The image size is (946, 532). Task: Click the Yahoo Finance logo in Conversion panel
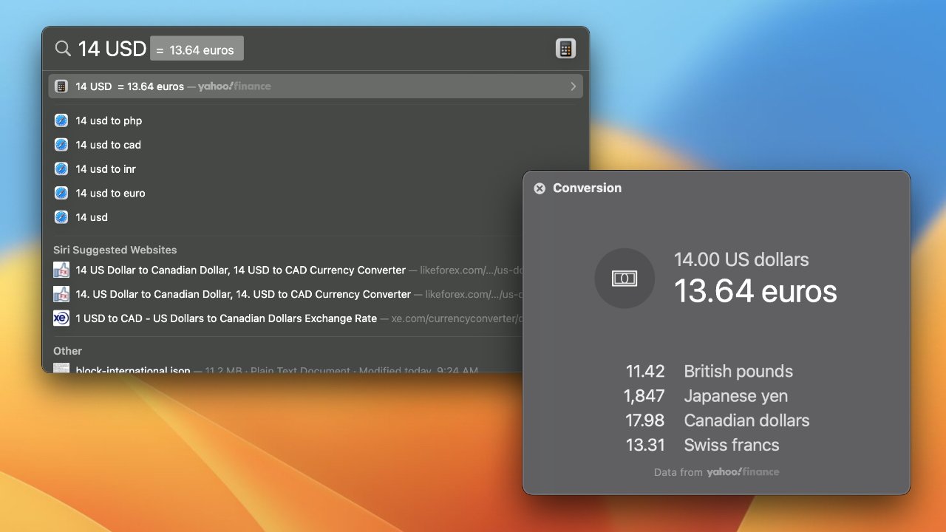[743, 471]
